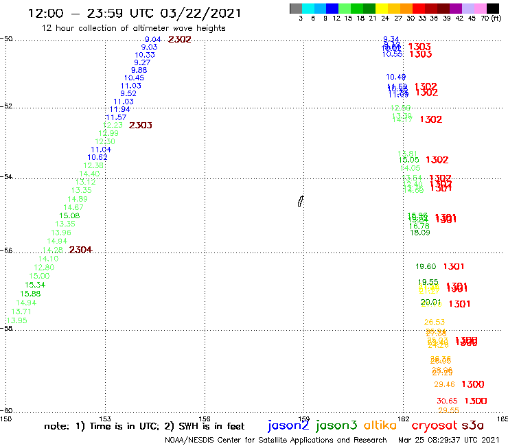Select wave height value 14.89
508x446 pixels.
point(78,199)
